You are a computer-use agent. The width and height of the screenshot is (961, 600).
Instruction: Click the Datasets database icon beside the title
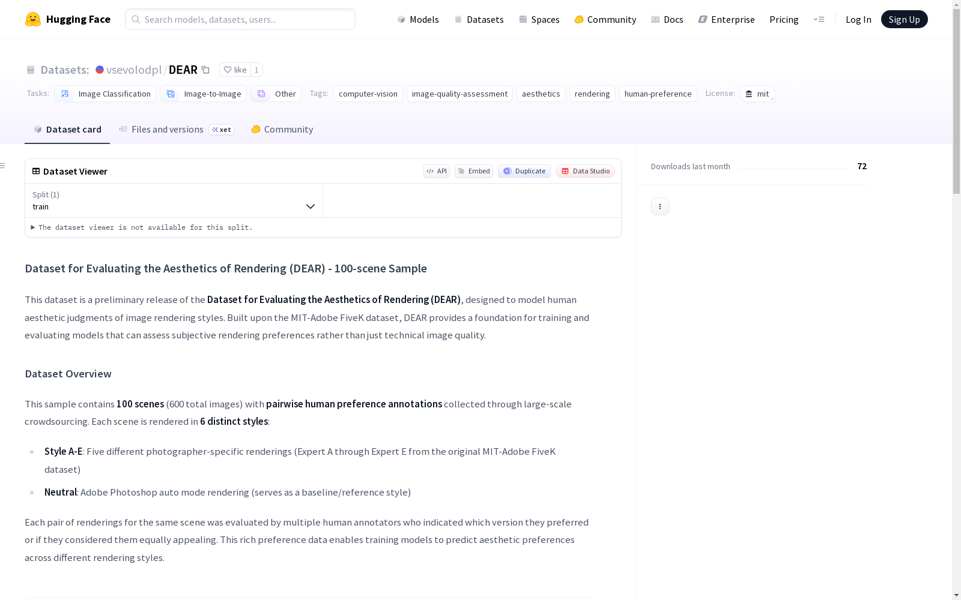click(x=31, y=70)
